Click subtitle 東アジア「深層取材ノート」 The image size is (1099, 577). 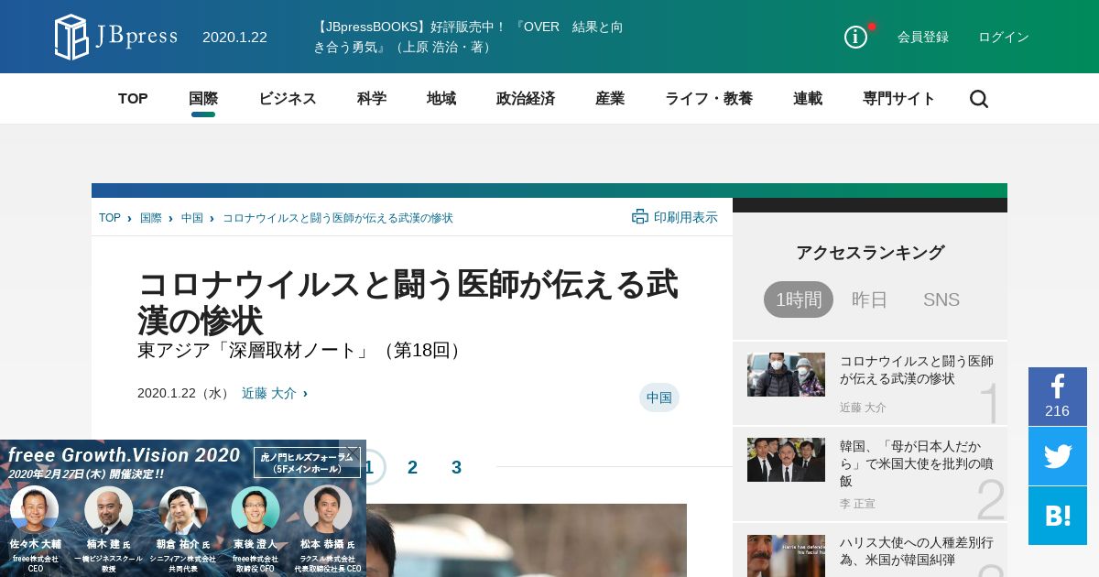(303, 351)
